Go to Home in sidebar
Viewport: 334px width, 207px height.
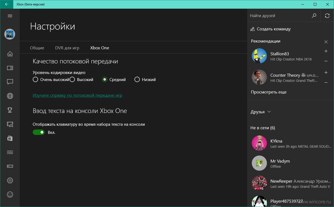(x=10, y=54)
